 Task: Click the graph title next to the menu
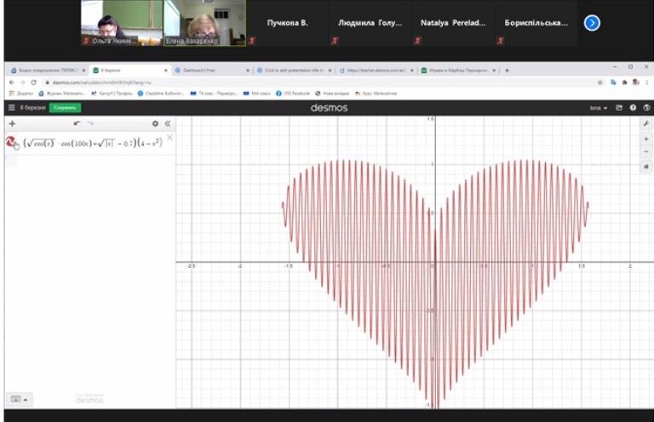coord(32,107)
